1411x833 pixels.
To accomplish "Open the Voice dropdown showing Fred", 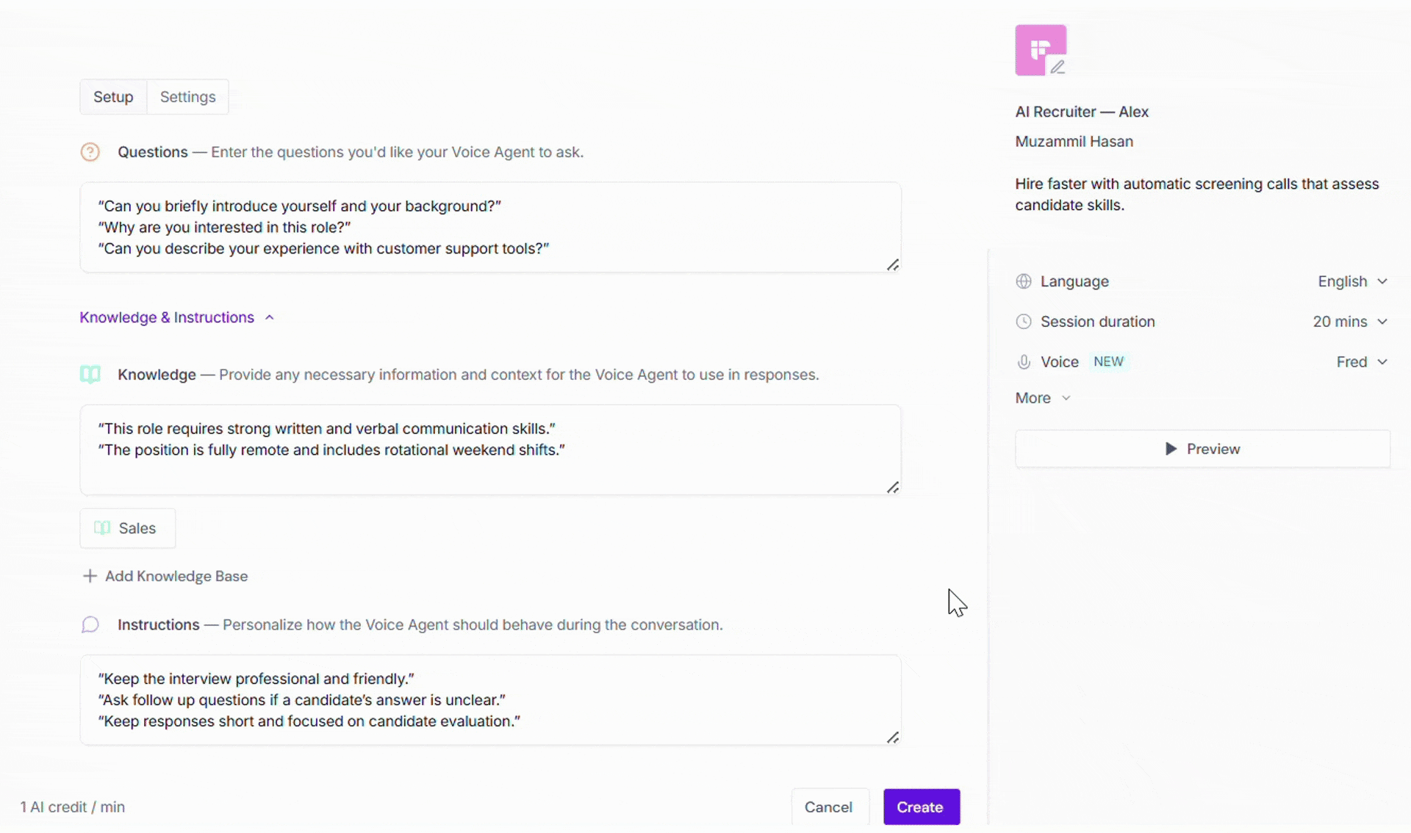I will [1362, 362].
